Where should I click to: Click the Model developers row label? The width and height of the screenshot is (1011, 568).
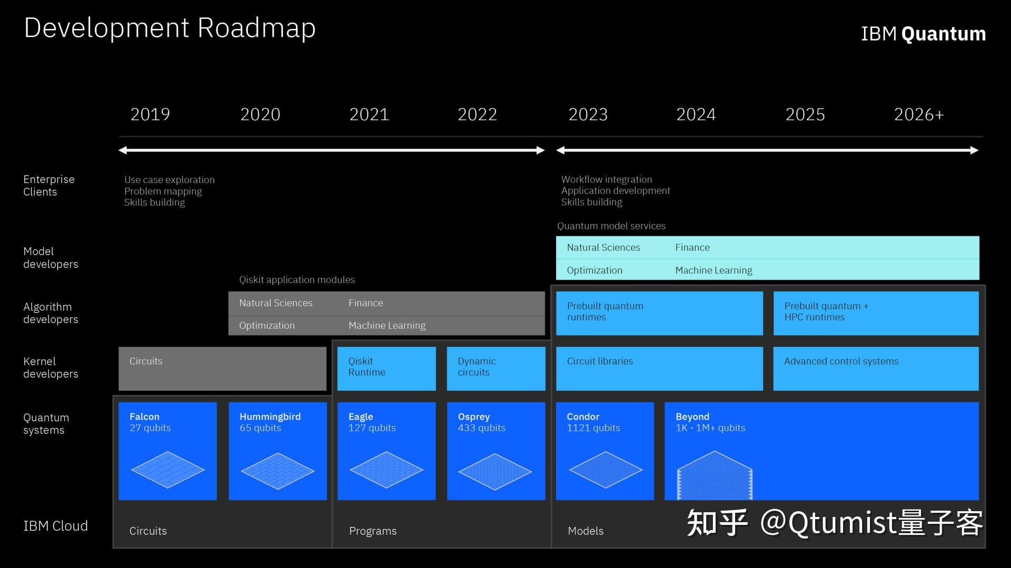coord(51,258)
